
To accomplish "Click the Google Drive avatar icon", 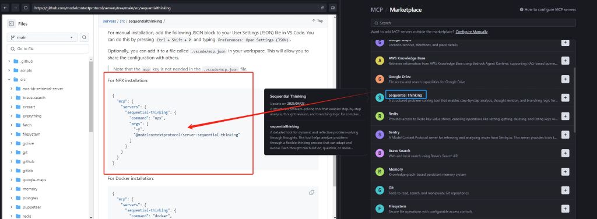I will click(x=380, y=79).
